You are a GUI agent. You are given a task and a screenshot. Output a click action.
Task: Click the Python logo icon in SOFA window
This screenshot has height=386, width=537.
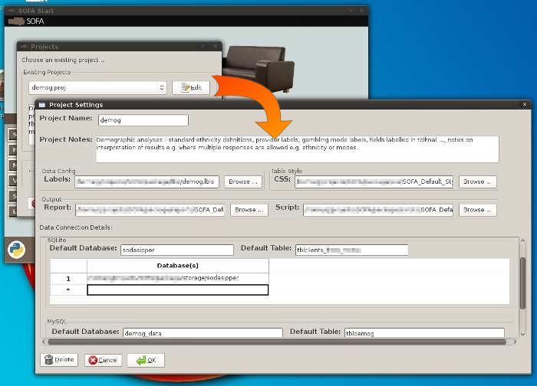(16, 249)
